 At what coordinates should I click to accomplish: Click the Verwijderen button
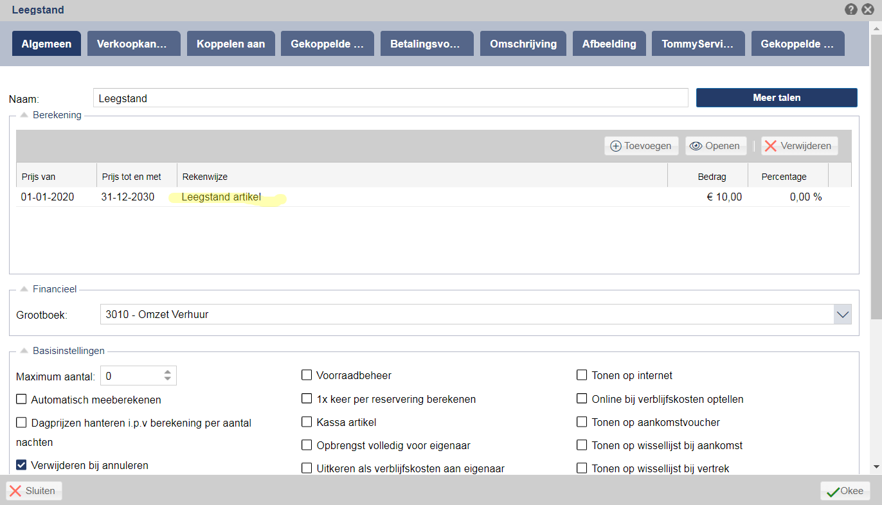(x=799, y=146)
